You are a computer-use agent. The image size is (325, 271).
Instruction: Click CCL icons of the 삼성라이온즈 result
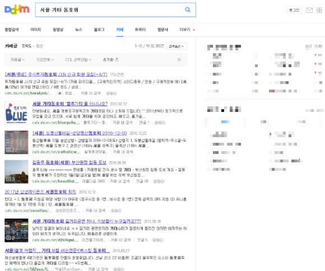click(x=116, y=211)
